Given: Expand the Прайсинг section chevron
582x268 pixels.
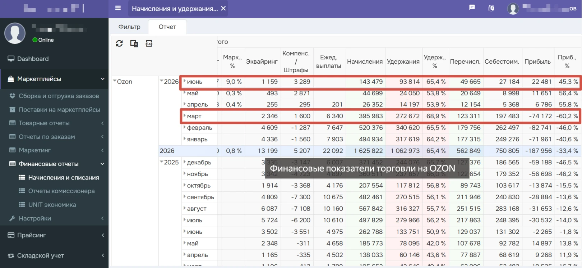Looking at the screenshot, I should click(102, 235).
